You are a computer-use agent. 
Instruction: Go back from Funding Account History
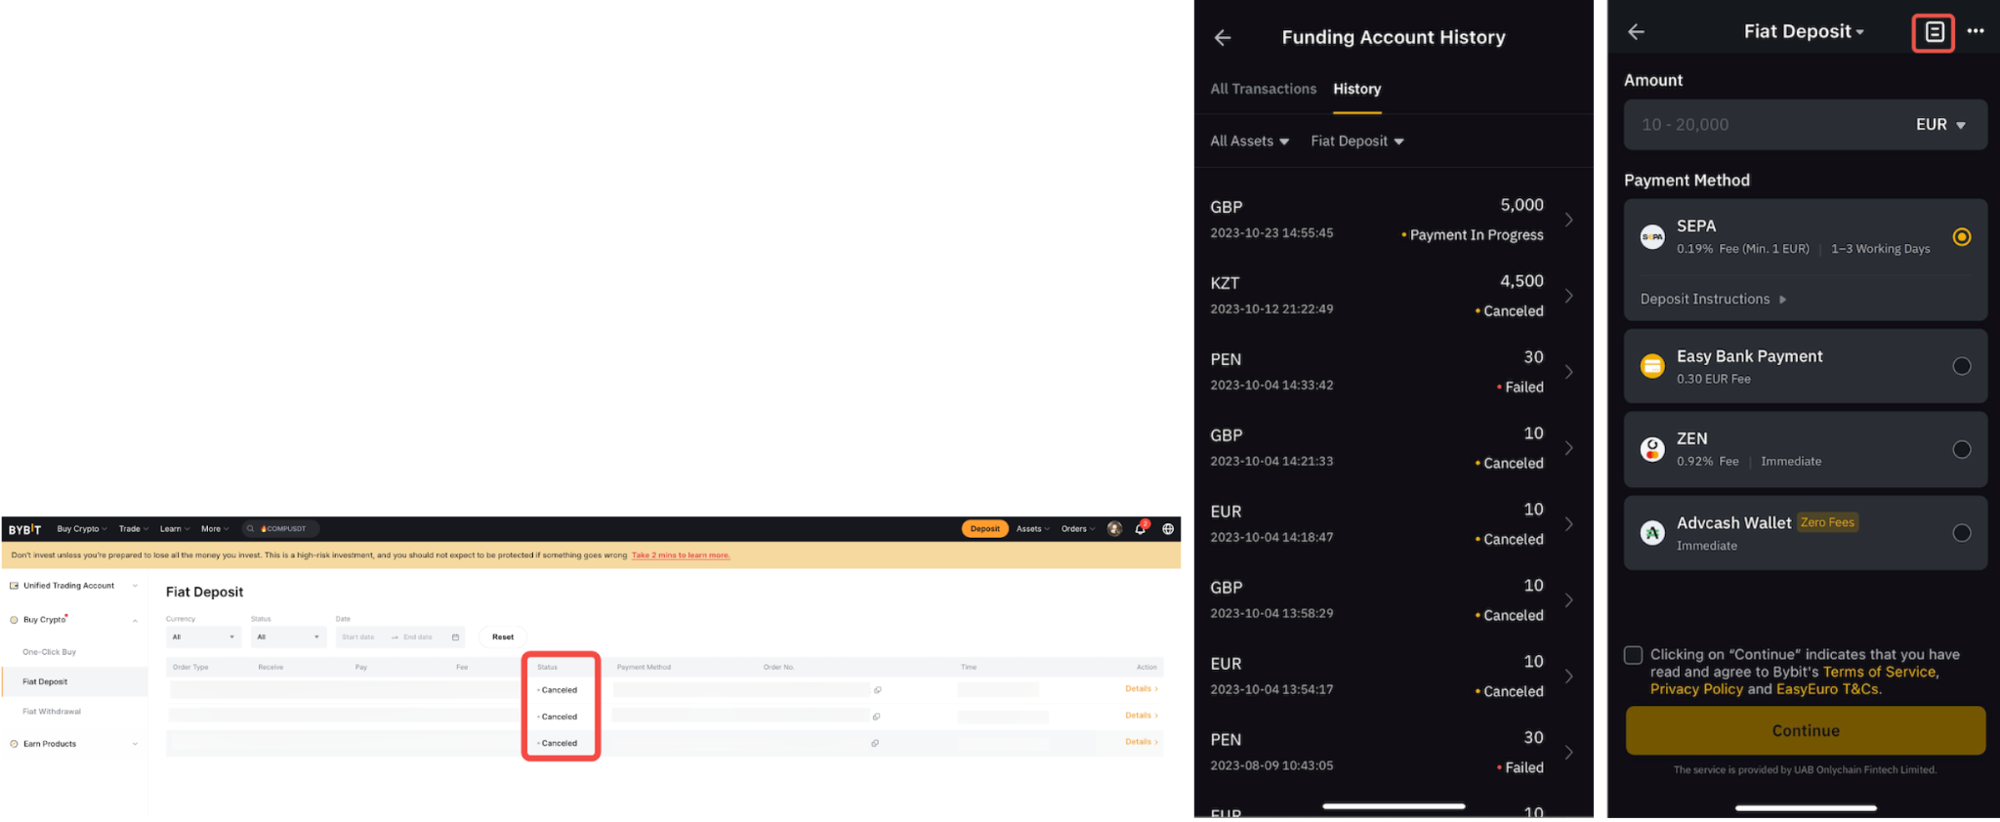tap(1223, 38)
